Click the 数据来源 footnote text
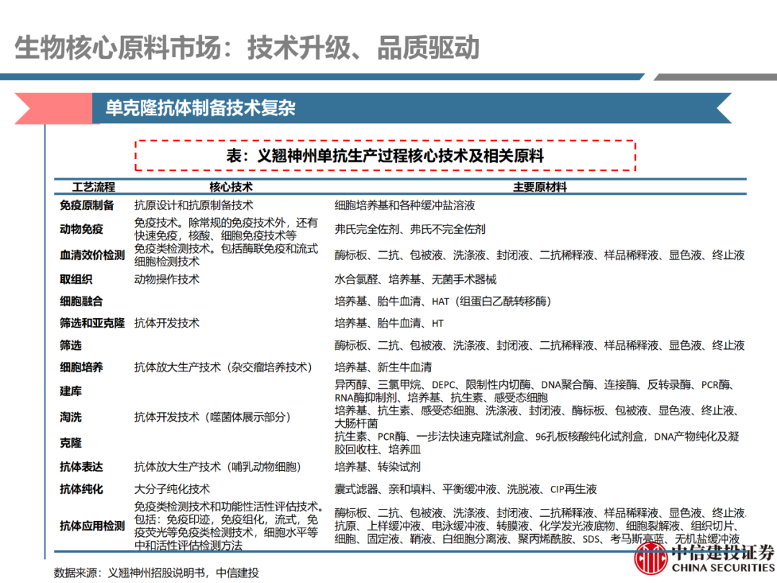The height and width of the screenshot is (583, 777). coord(155,573)
